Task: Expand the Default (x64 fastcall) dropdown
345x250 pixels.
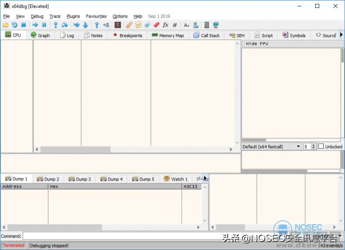Action: [272, 147]
